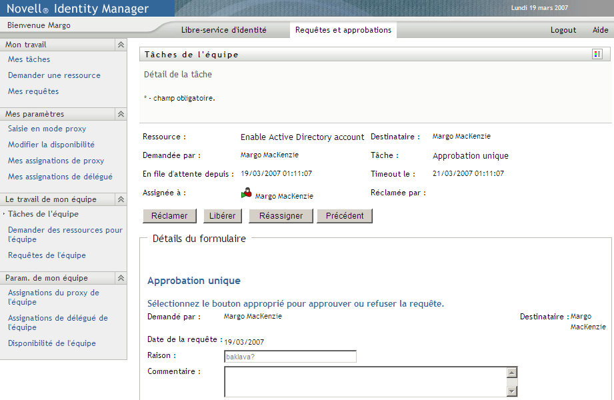Open Saisie en mode proxy
The width and height of the screenshot is (614, 400).
coord(47,129)
